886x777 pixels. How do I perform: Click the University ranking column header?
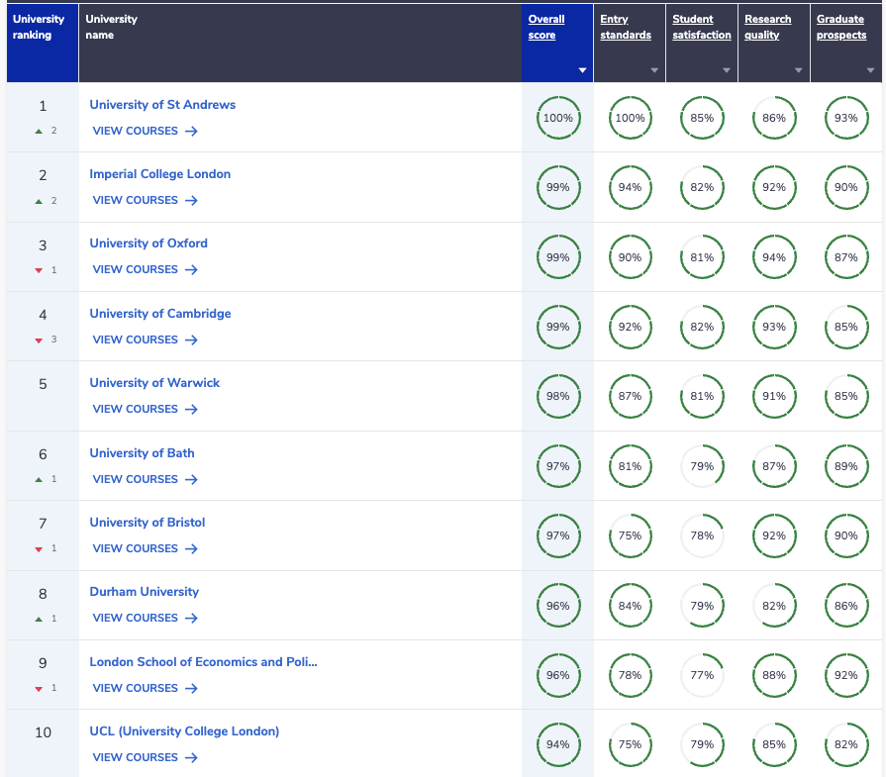(43, 44)
